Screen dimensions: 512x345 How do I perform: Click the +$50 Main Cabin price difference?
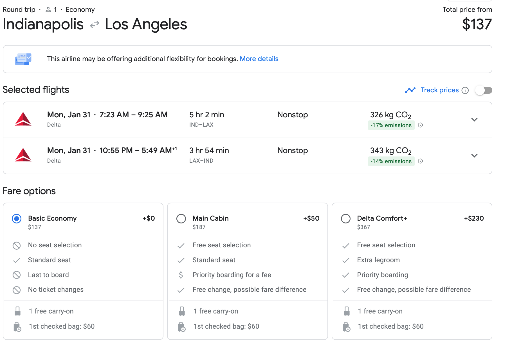pyautogui.click(x=311, y=218)
